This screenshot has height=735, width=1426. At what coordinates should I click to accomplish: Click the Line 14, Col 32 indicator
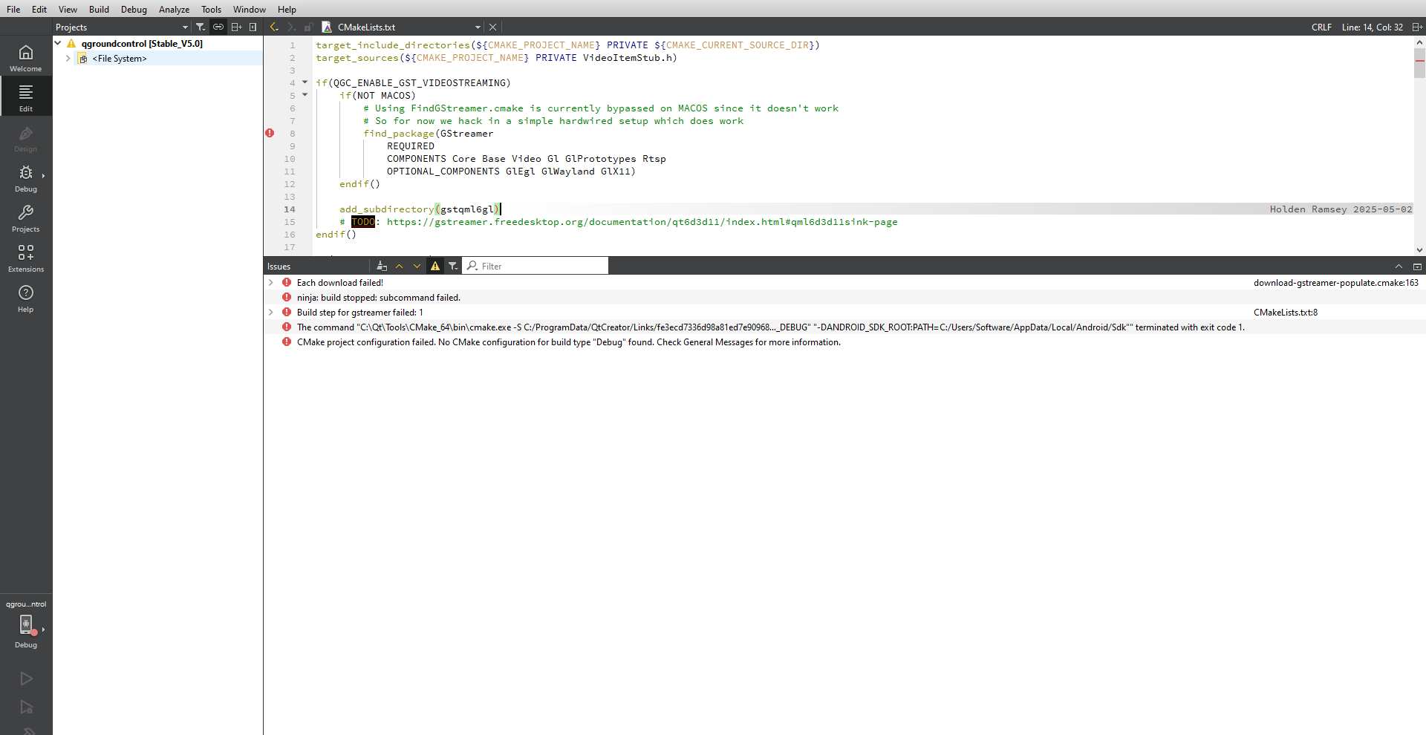(1372, 27)
